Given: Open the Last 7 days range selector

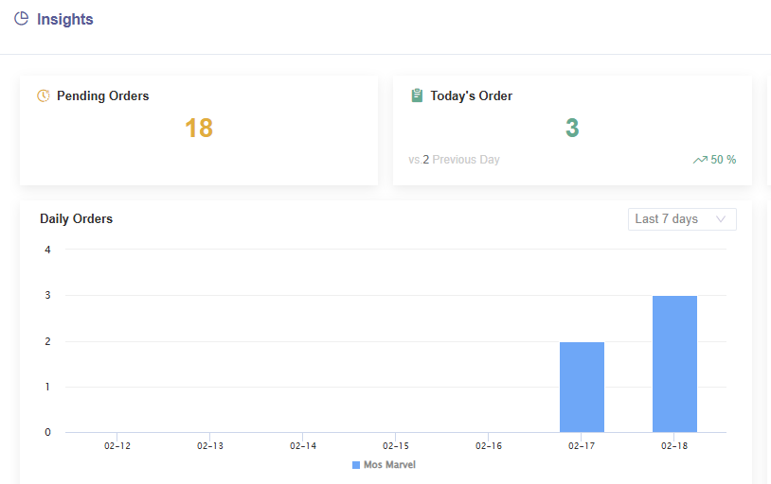Looking at the screenshot, I should (667, 219).
